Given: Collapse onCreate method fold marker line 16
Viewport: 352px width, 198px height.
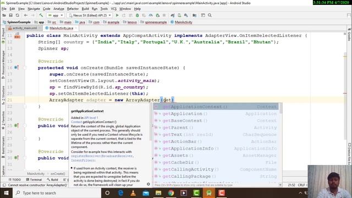Looking at the screenshot, I should (x=25, y=68).
